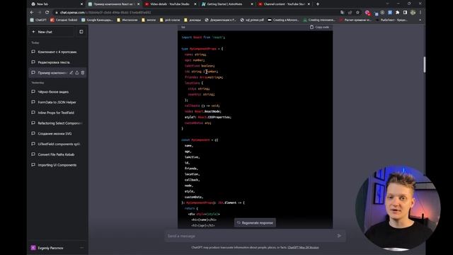
Task: Delete the selected chat via the trash icon
Action: coord(83,73)
